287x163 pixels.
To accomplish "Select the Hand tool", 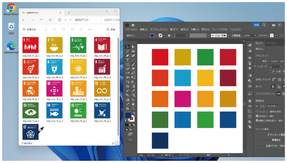I will point(133,104).
